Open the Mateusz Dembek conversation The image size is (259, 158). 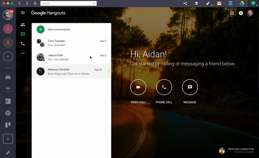tap(71, 71)
